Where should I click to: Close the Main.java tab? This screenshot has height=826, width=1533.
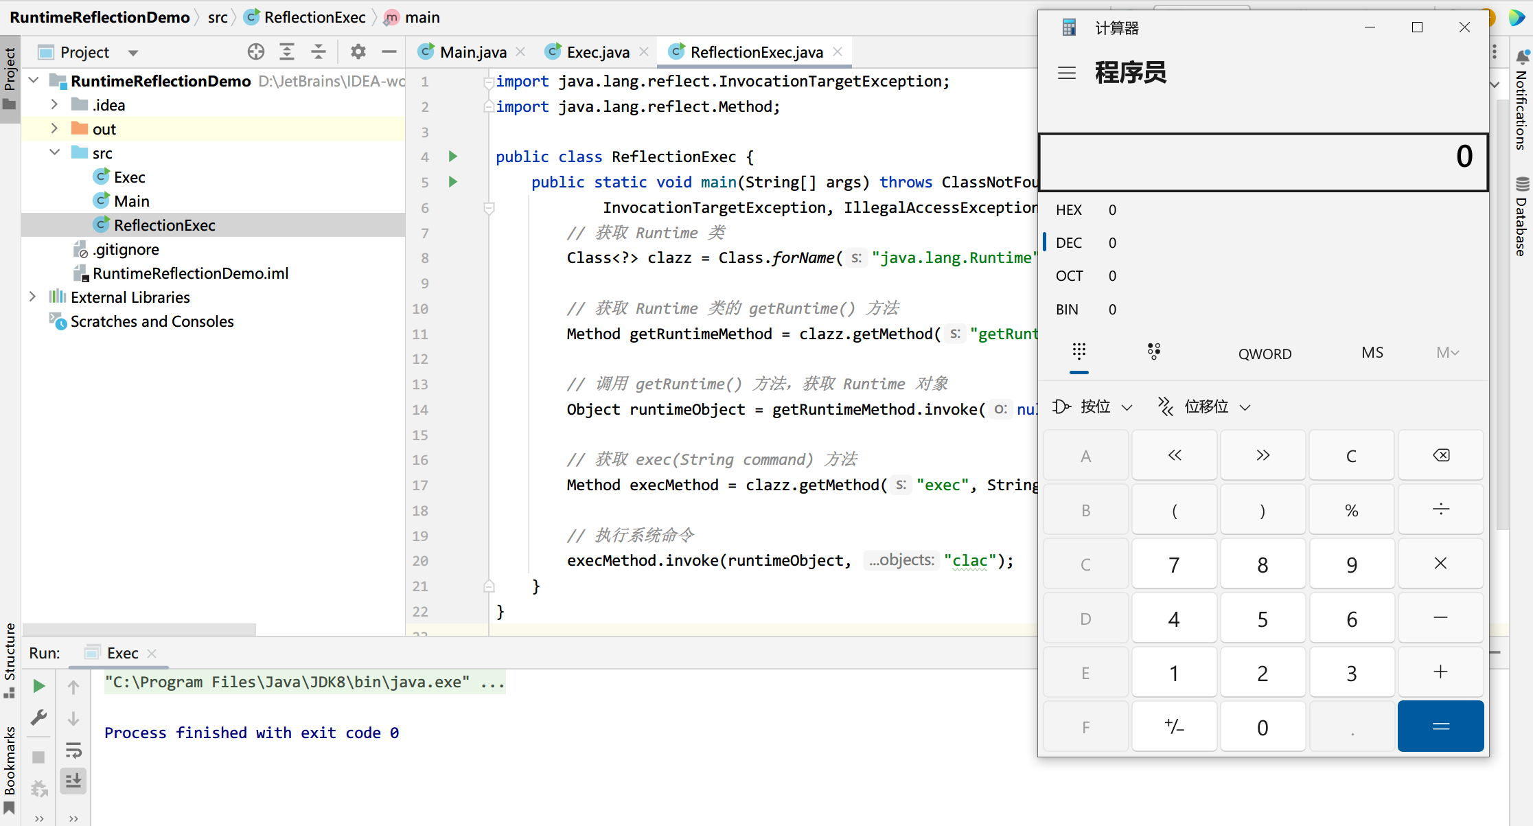coord(520,51)
